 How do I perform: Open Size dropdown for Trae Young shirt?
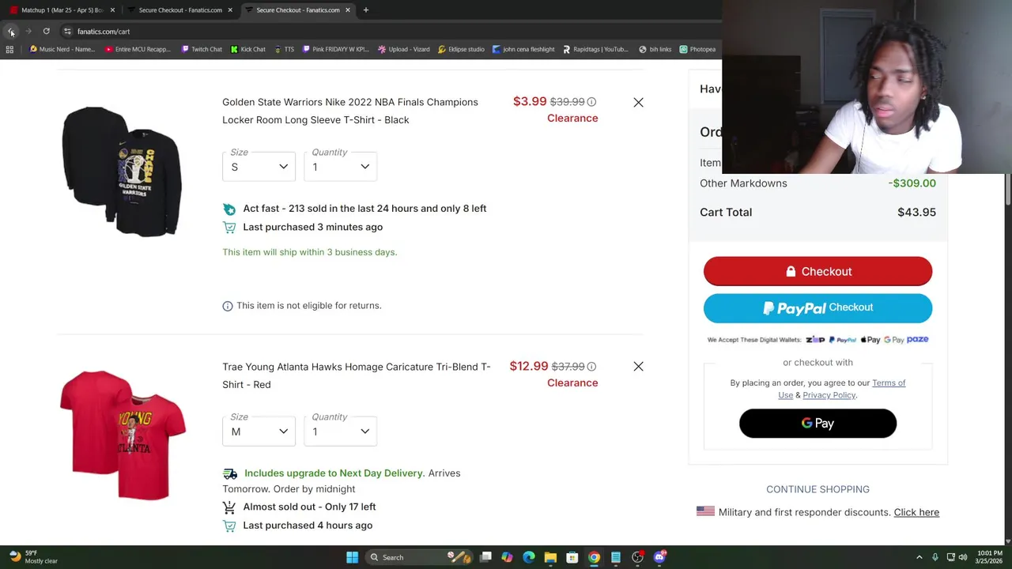pyautogui.click(x=259, y=431)
